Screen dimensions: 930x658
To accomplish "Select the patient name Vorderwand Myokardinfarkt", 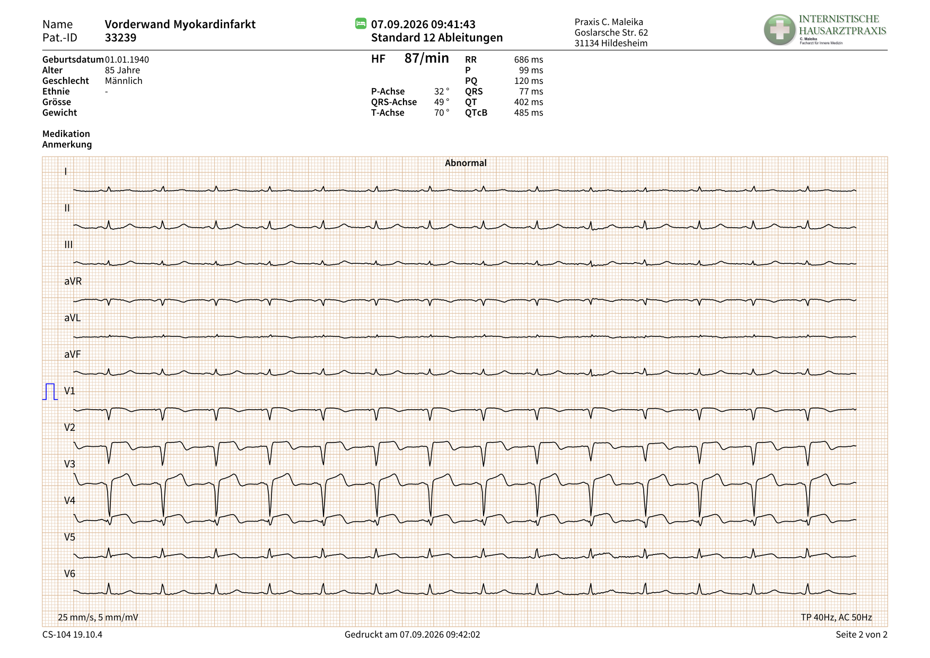I will (x=180, y=24).
